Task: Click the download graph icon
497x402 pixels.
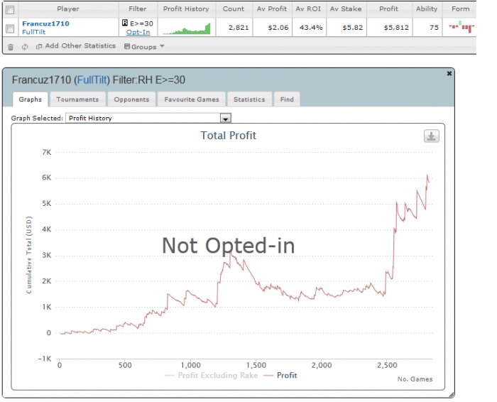Action: pyautogui.click(x=432, y=136)
